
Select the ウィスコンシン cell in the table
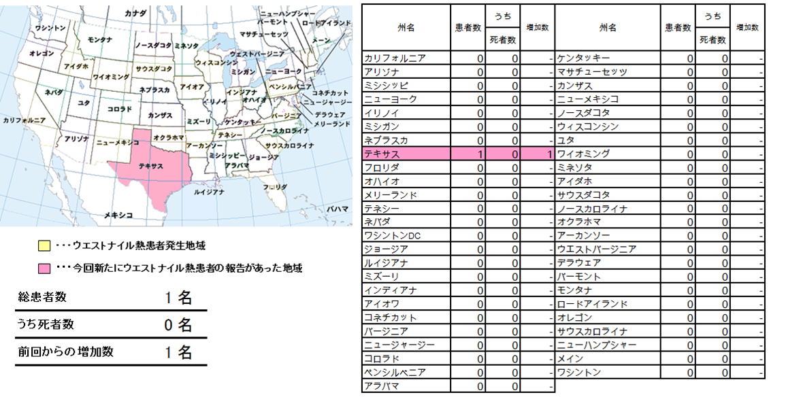pyautogui.click(x=608, y=126)
